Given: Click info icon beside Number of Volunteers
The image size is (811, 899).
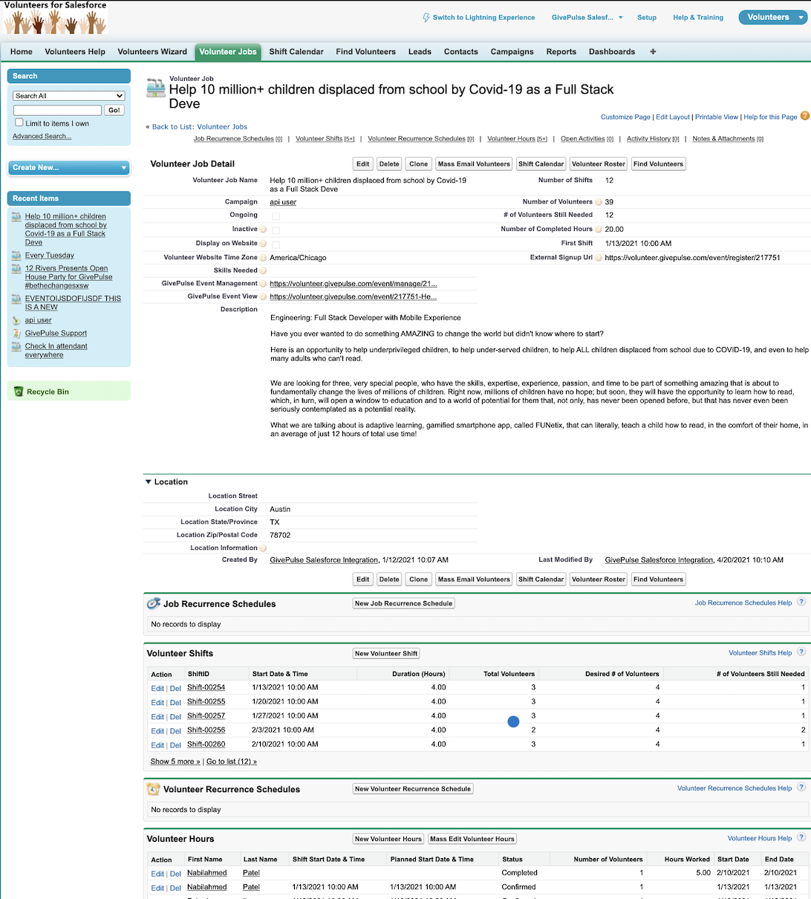Looking at the screenshot, I should point(599,202).
